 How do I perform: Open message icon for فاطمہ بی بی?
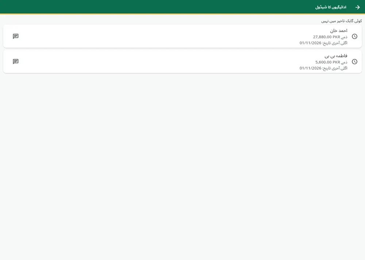[16, 62]
